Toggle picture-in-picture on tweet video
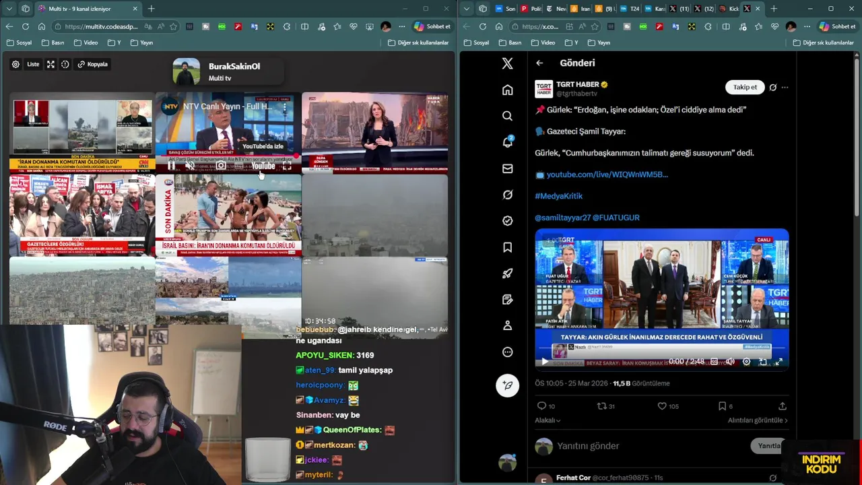 pyautogui.click(x=762, y=362)
